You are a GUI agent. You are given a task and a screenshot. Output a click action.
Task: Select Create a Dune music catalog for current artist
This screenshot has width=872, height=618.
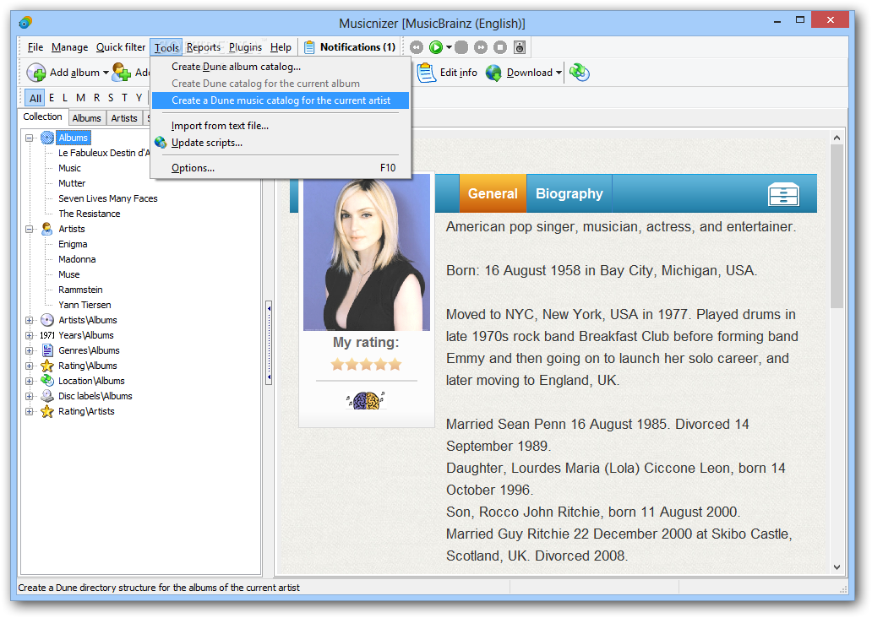click(x=280, y=100)
